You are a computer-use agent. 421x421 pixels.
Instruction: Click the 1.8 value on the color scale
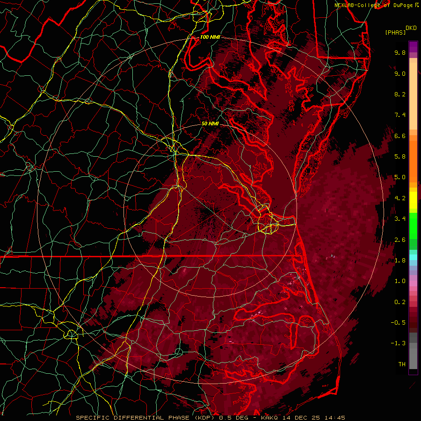(400, 261)
